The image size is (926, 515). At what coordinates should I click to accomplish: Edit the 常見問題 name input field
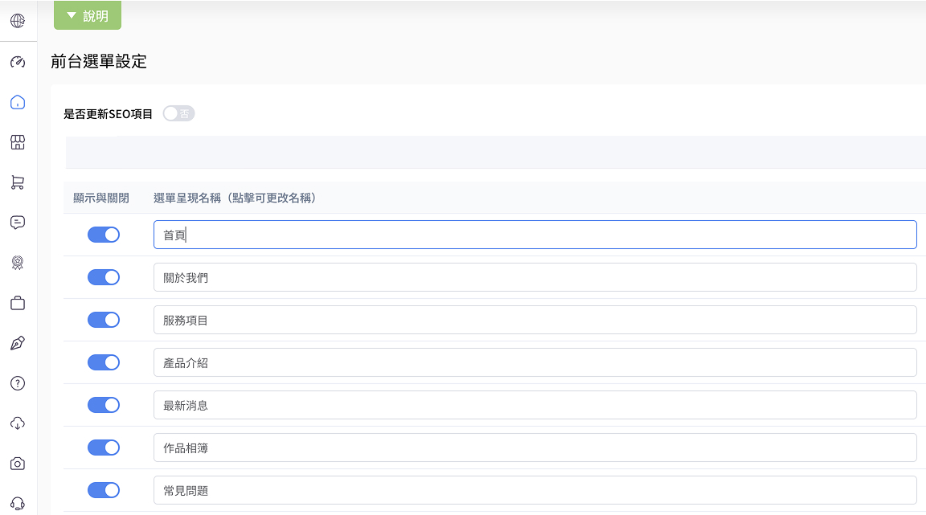[535, 490]
